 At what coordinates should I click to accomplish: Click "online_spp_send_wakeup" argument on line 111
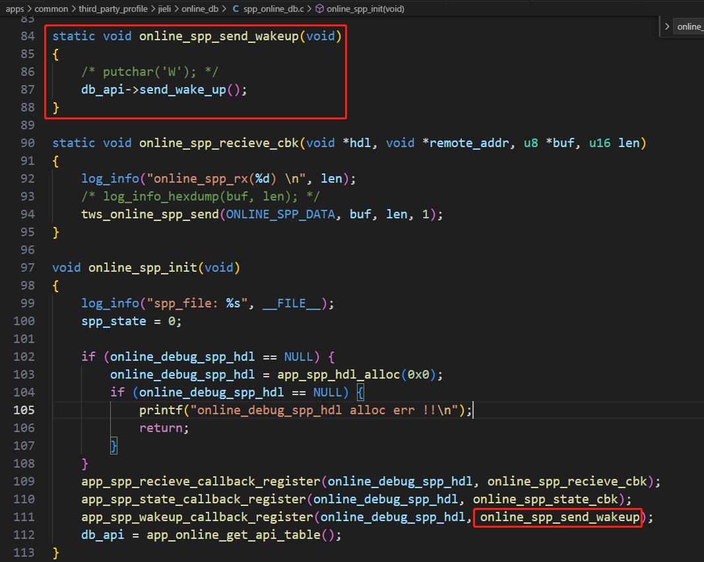tap(560, 516)
